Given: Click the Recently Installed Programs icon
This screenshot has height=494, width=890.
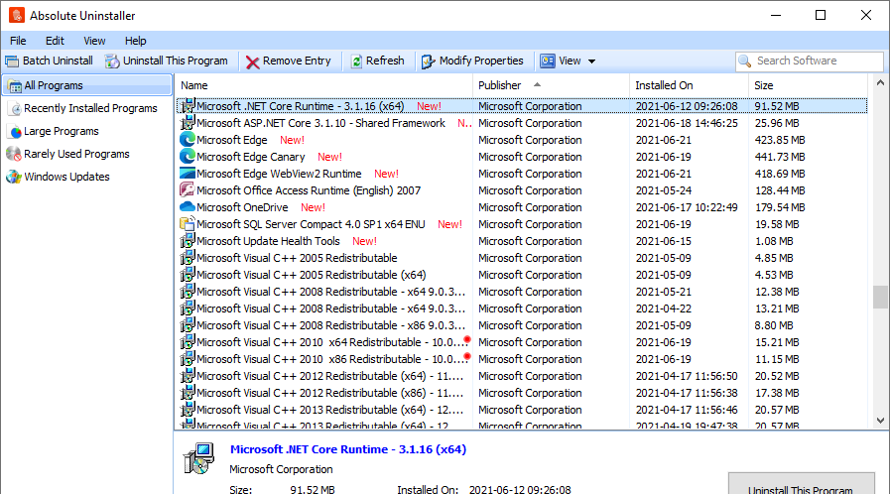Looking at the screenshot, I should (x=15, y=109).
